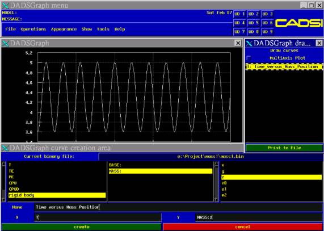Maximize the DADSGraph menu window

[x=312, y=5]
